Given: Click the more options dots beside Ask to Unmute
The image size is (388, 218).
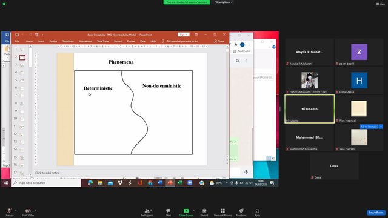Looking at the screenshot, I should pyautogui.click(x=381, y=127).
